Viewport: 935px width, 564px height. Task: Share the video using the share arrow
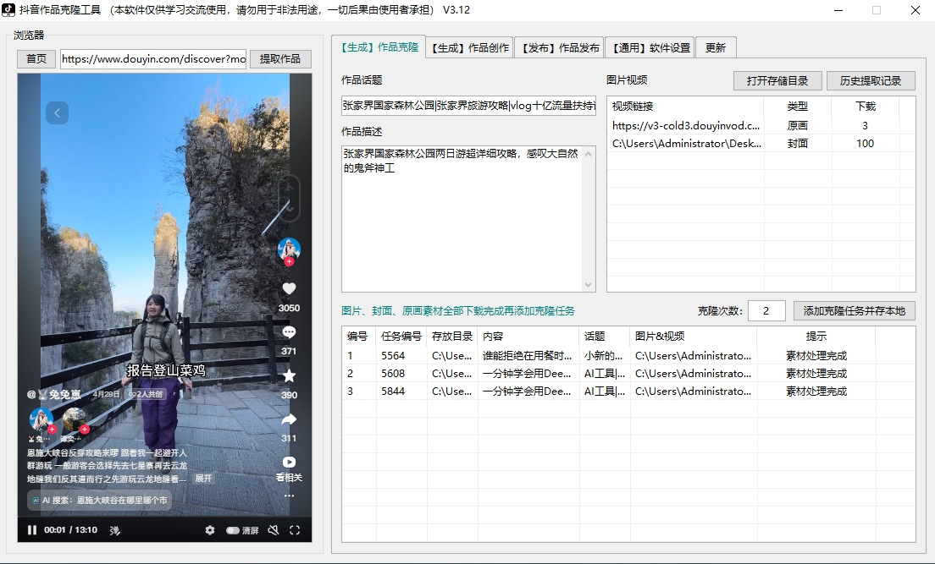[x=289, y=418]
